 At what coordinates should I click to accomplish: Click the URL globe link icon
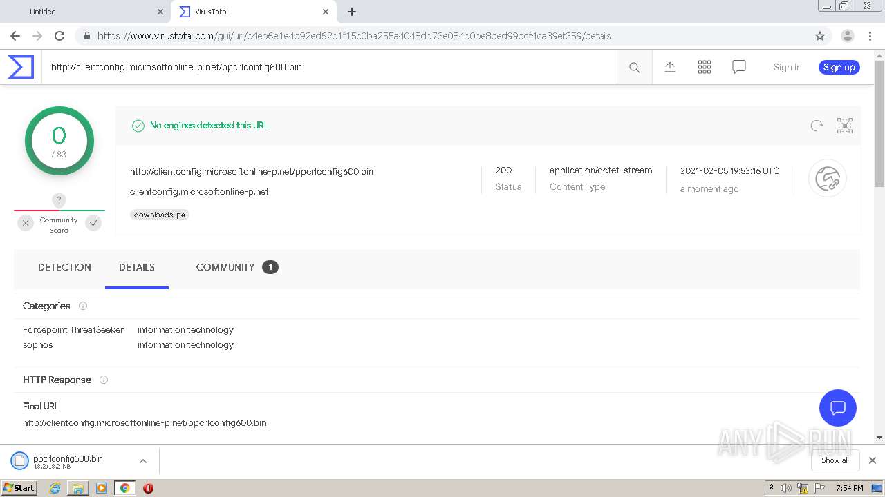pos(828,179)
